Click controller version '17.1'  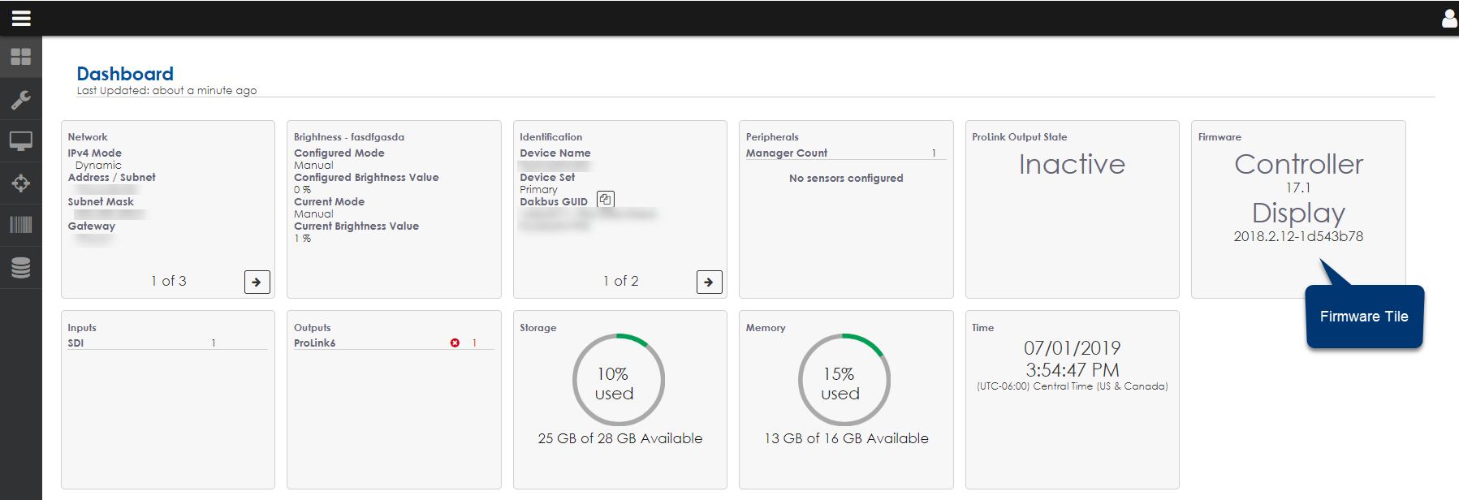(1298, 187)
